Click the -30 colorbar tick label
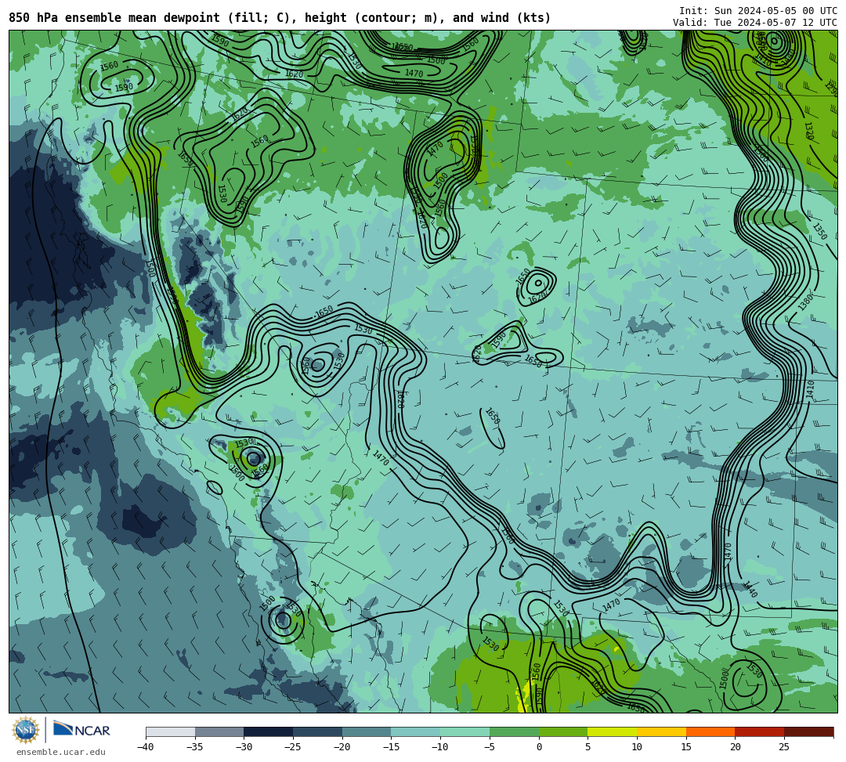Screen dimensions: 846x762 click(x=244, y=747)
